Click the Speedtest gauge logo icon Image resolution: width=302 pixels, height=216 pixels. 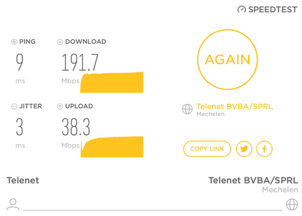pos(242,9)
